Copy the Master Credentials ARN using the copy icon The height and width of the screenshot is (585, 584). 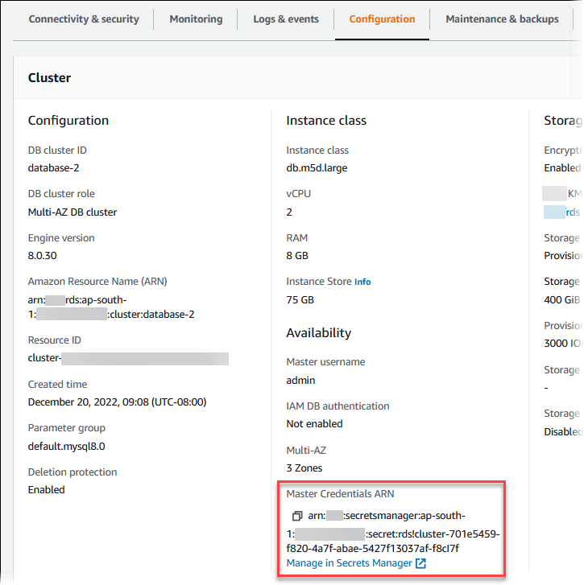click(x=296, y=515)
